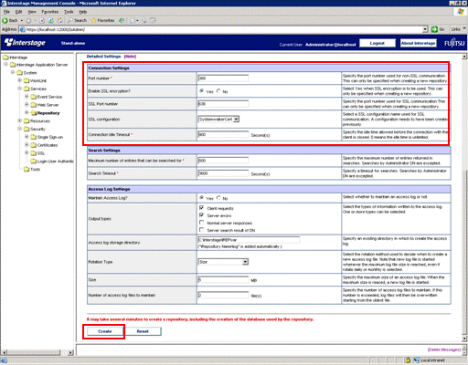Collapse the Interstage Application Server node
468x365 pixels.
[x=5, y=65]
